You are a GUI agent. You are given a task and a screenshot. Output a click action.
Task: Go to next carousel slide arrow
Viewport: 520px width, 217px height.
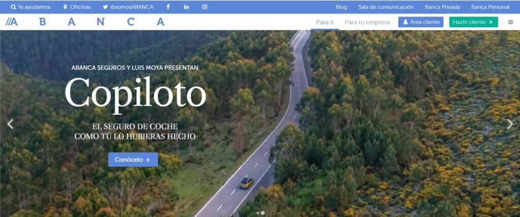510,124
